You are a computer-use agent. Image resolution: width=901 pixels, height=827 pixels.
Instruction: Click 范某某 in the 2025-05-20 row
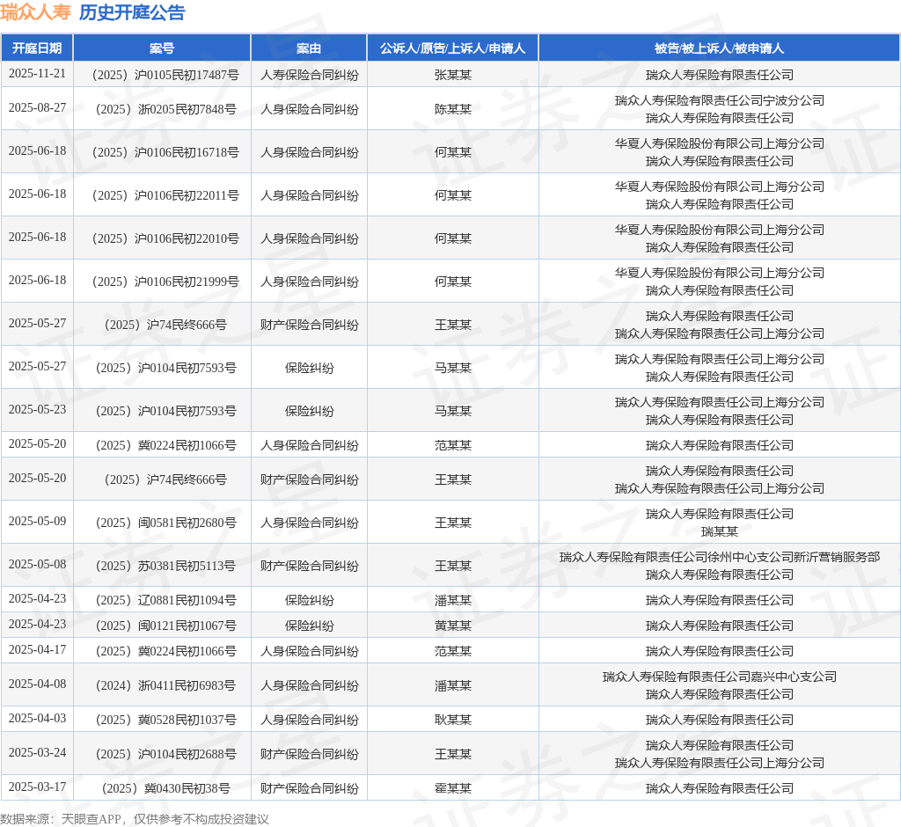click(x=453, y=445)
